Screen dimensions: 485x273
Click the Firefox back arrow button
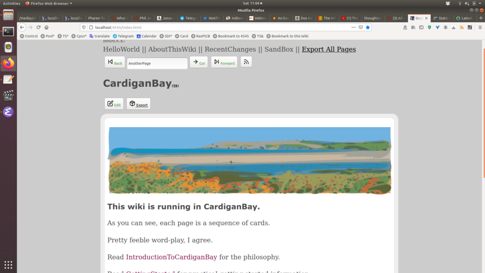(x=22, y=27)
